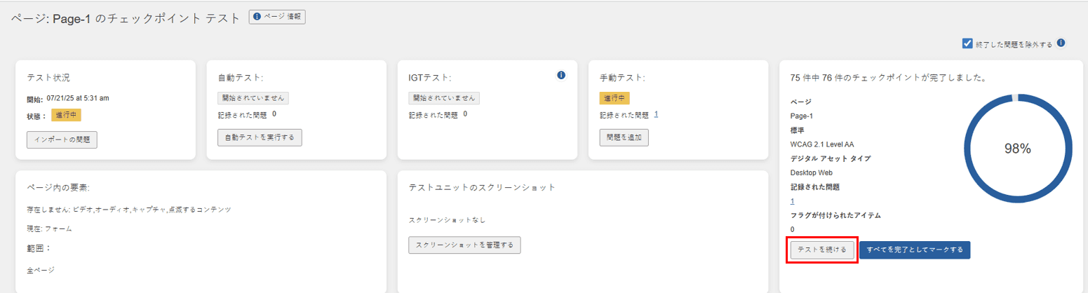Image resolution: width=1088 pixels, height=293 pixels.
Task: Click the Page-1 のチェックポイント テスト heading
Action: point(126,19)
